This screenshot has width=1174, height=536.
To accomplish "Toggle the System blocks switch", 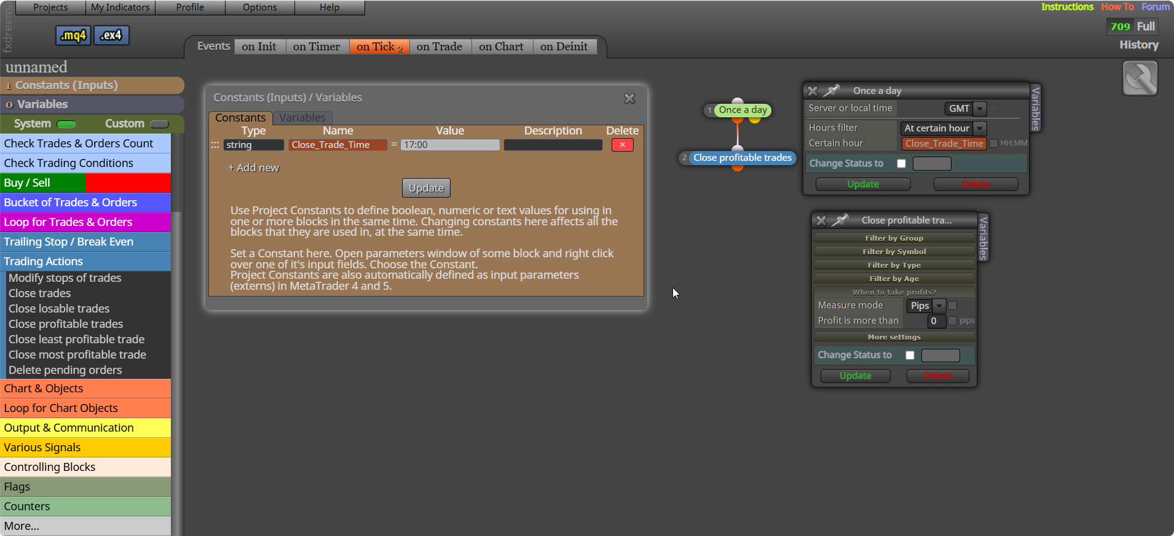I will point(66,124).
